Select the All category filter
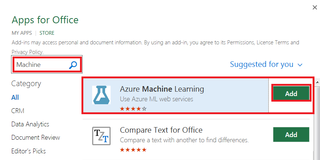 pos(15,98)
